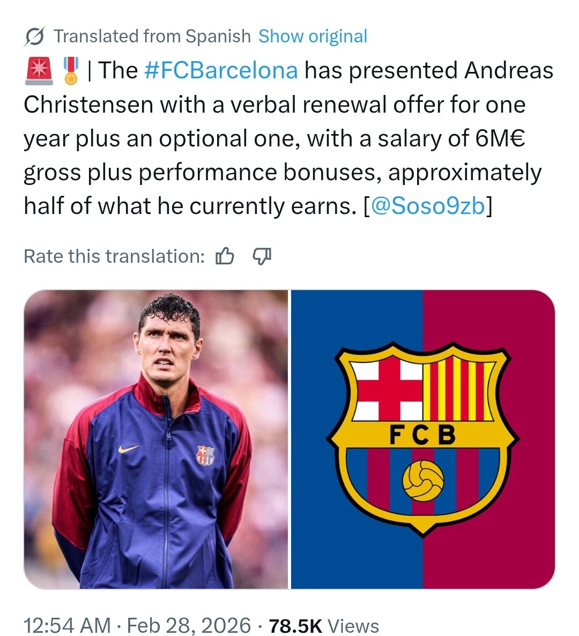Click the name 'Andreas' in the tweet text
The height and width of the screenshot is (636, 579).
[509, 71]
